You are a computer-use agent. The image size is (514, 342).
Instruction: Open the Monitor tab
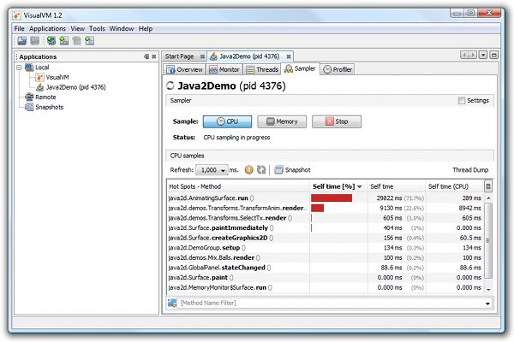pyautogui.click(x=224, y=69)
